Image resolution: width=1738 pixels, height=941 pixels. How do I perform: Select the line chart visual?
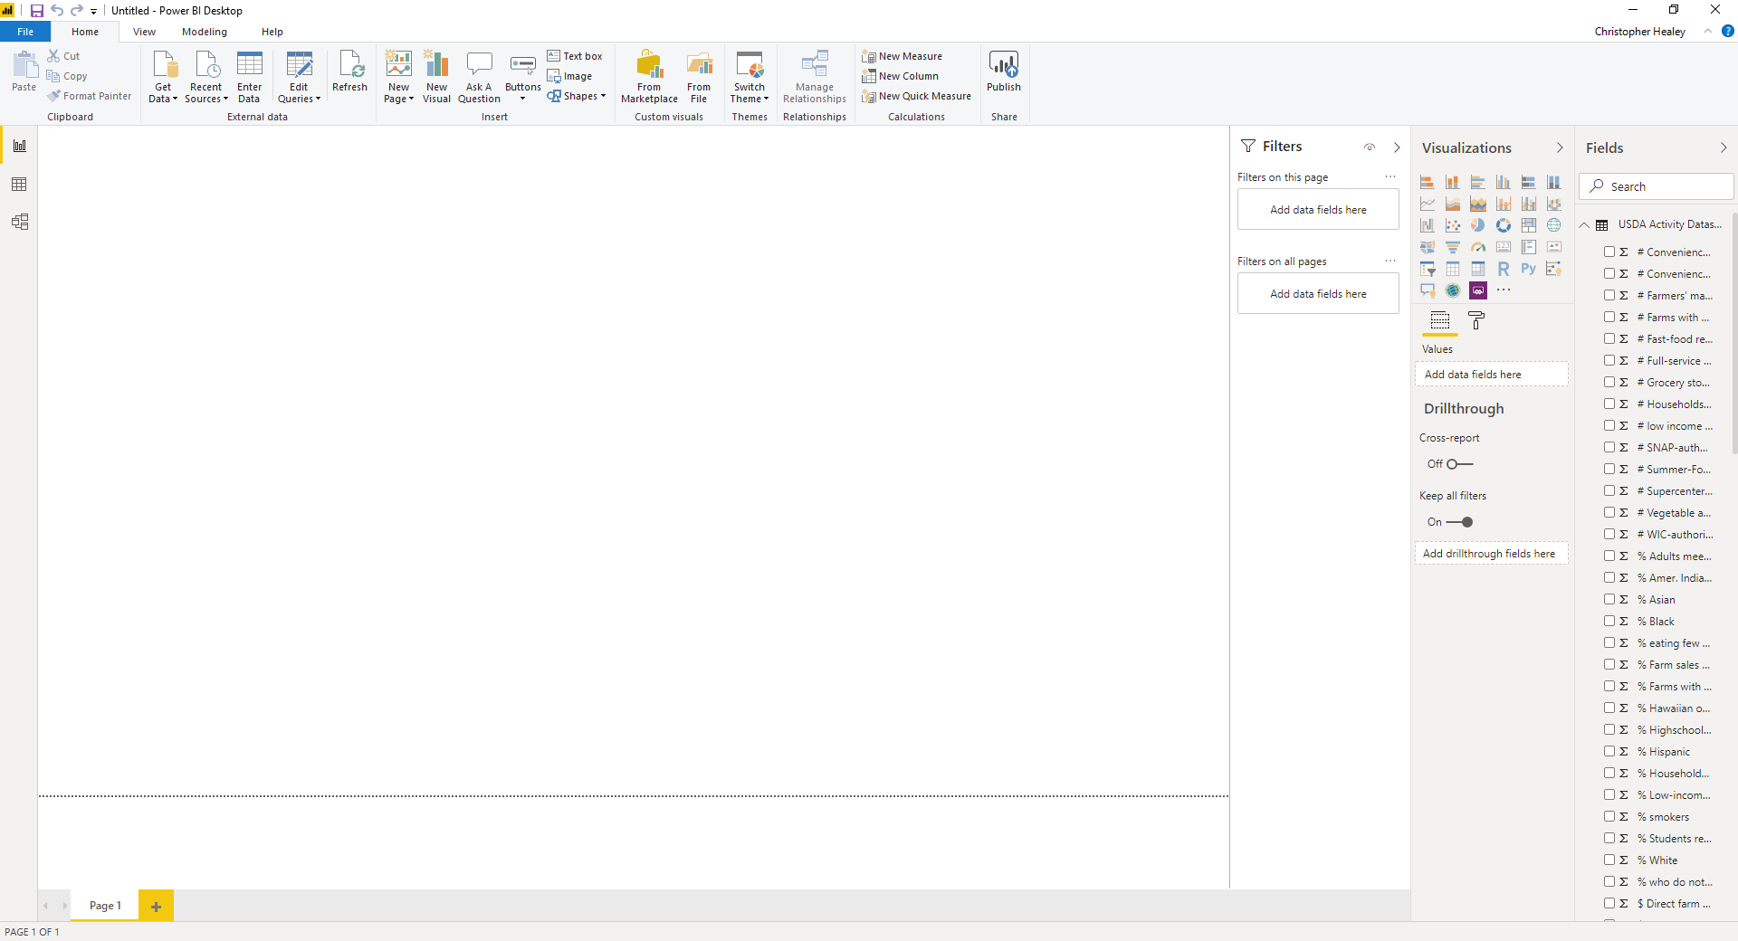click(x=1428, y=204)
